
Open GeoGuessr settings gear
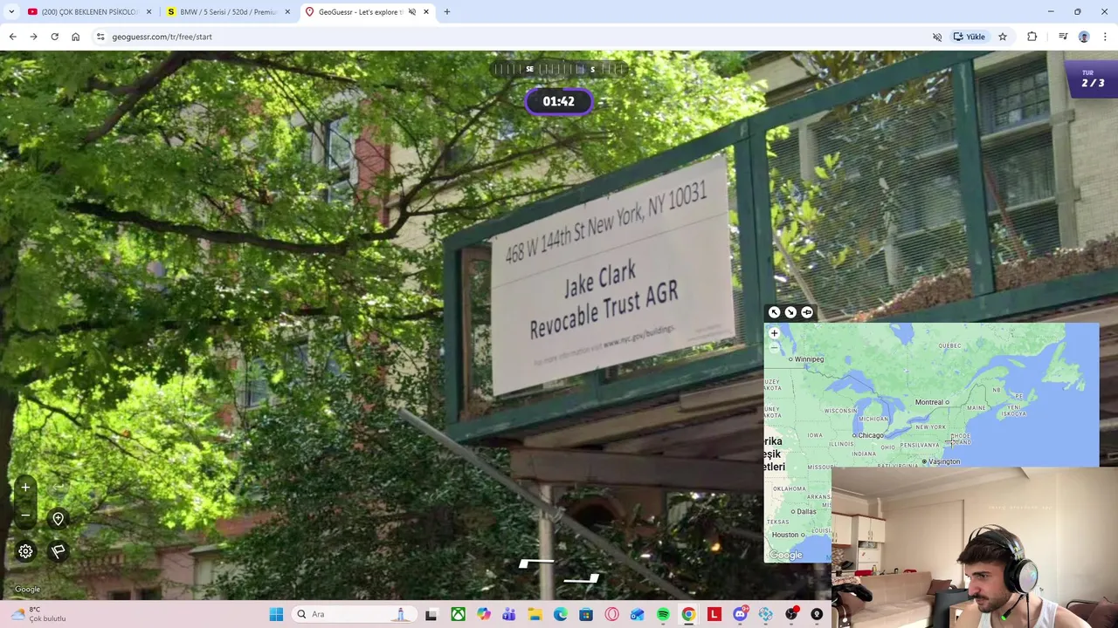25,551
